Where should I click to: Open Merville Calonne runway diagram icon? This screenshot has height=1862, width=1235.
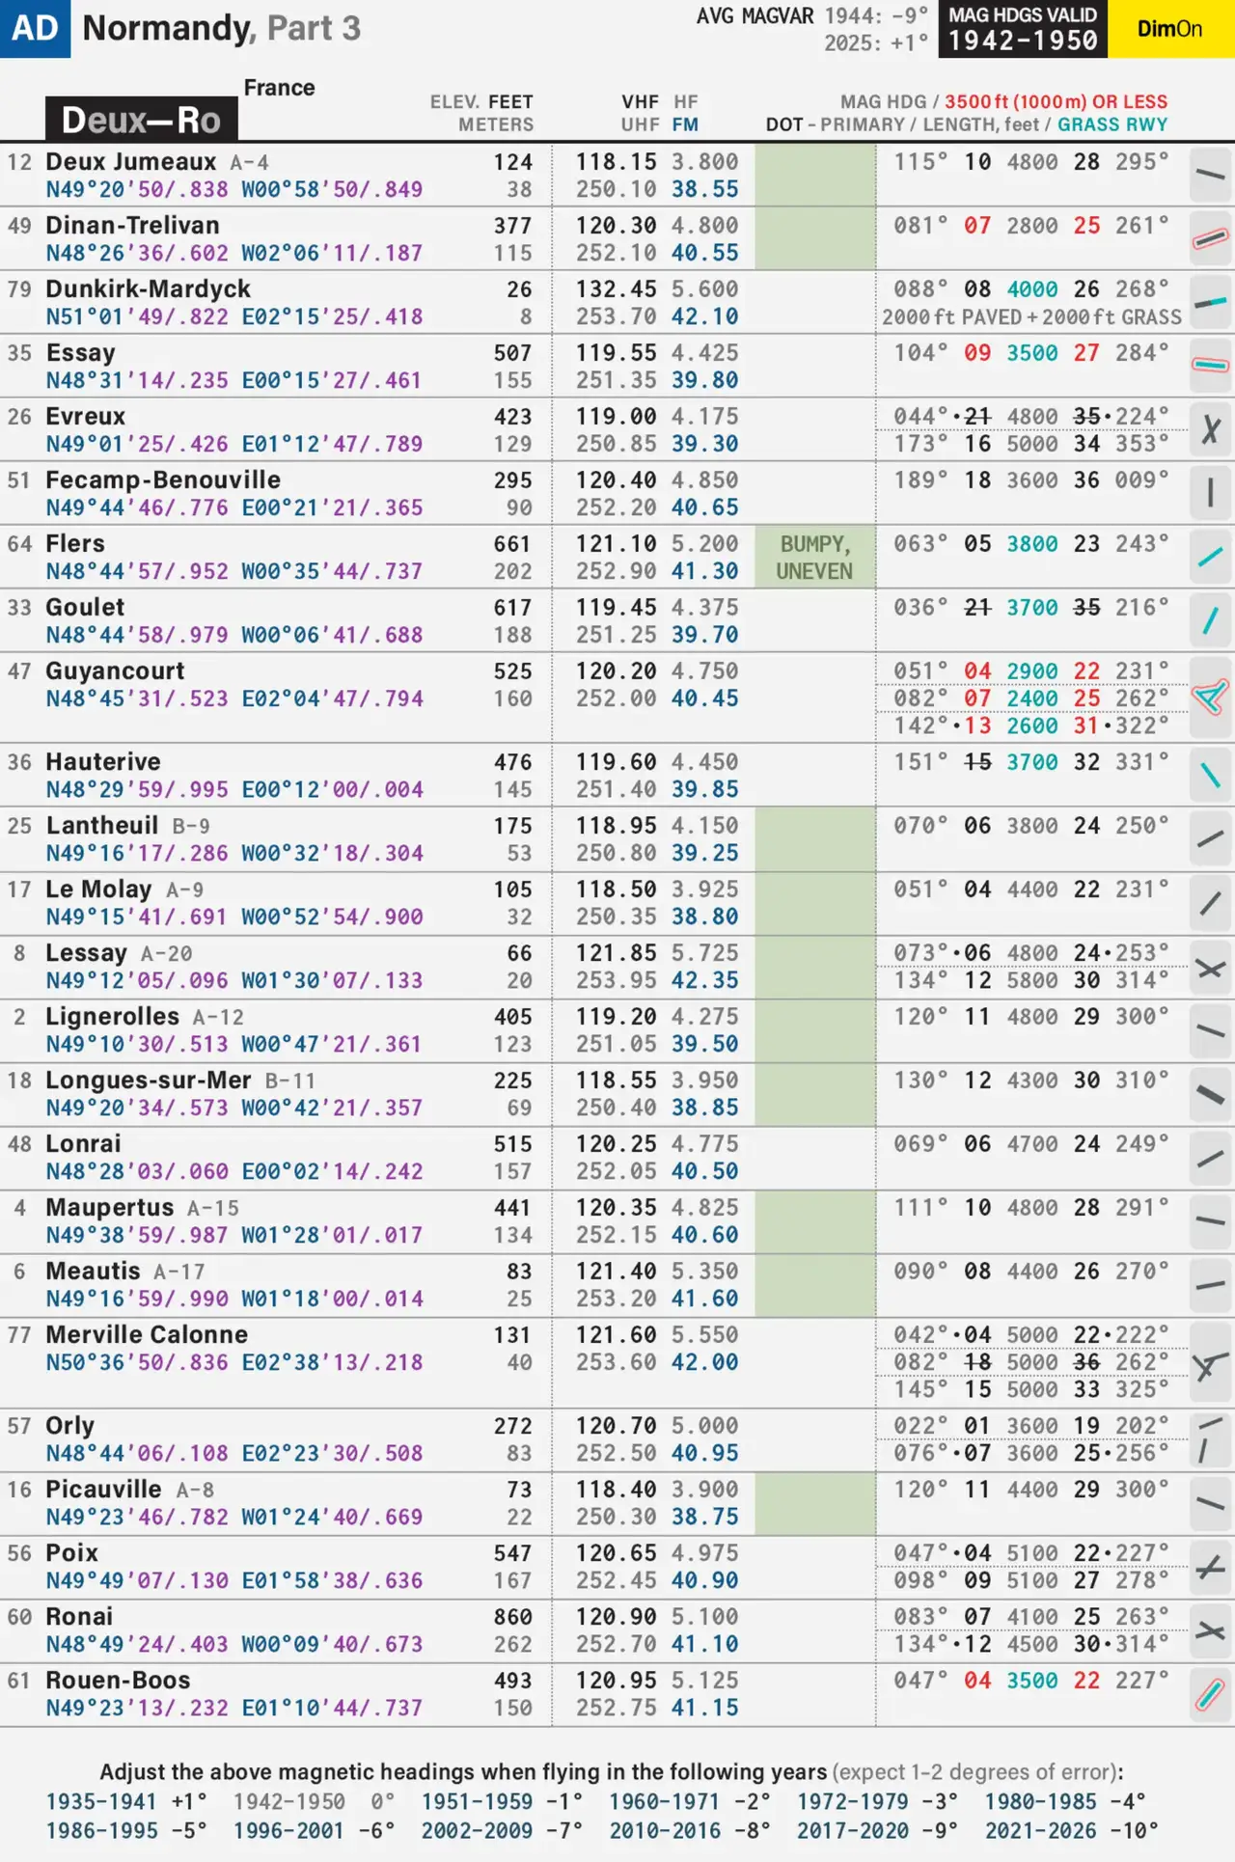click(1210, 1364)
